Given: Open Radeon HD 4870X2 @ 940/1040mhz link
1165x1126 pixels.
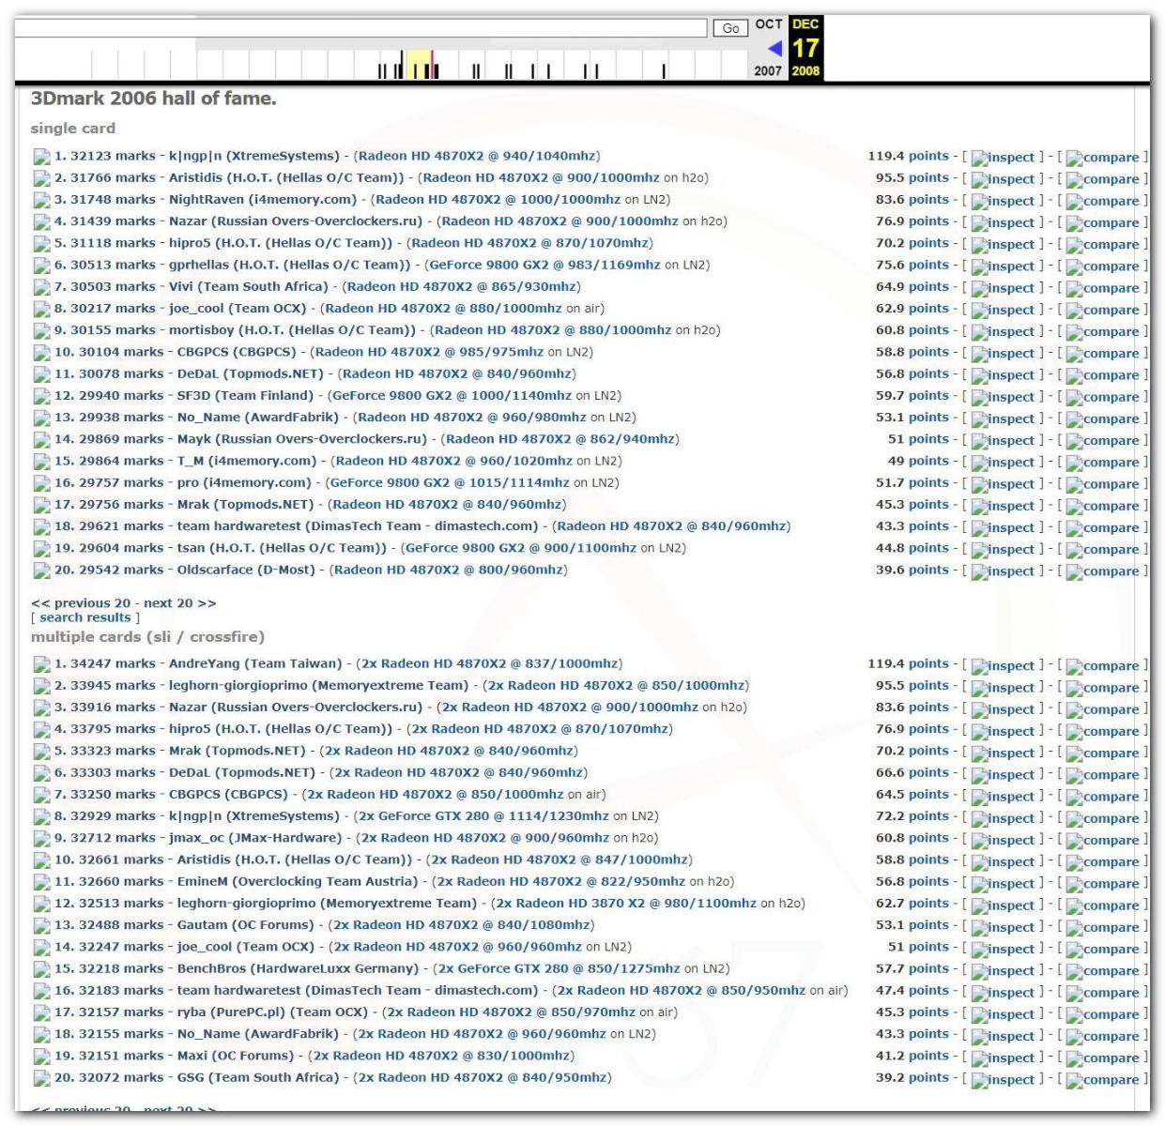Looking at the screenshot, I should [x=478, y=156].
